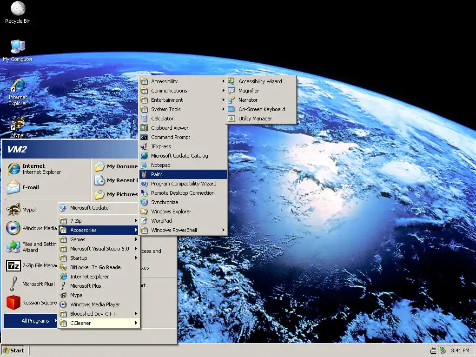The width and height of the screenshot is (476, 357).
Task: Expand the Entertainment submenu arrow
Action: 223,100
